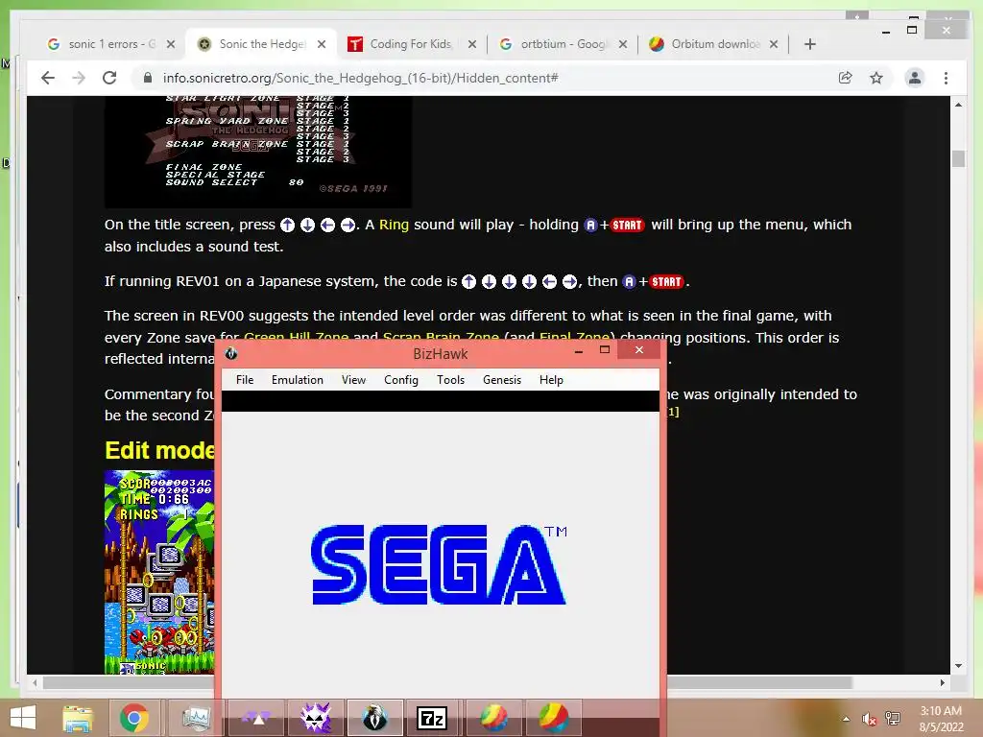Show hidden system tray icons
The image size is (983, 737).
(846, 719)
